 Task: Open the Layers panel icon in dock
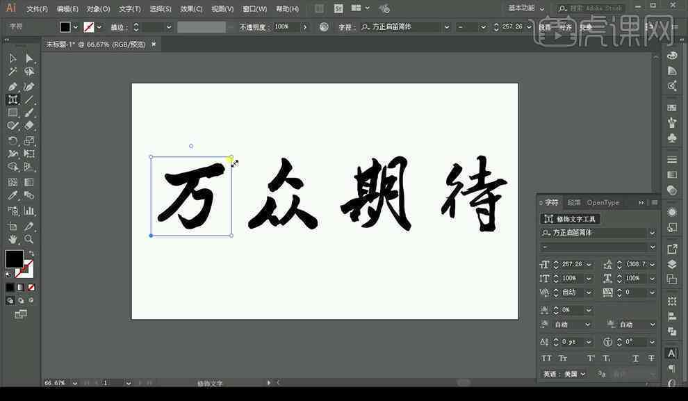pos(672,264)
